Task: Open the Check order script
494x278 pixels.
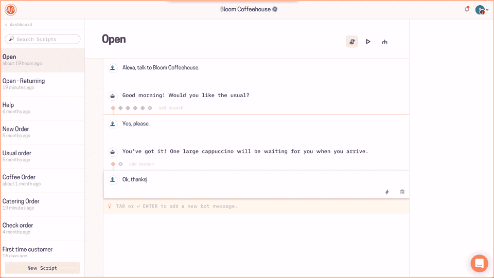Action: point(43,228)
